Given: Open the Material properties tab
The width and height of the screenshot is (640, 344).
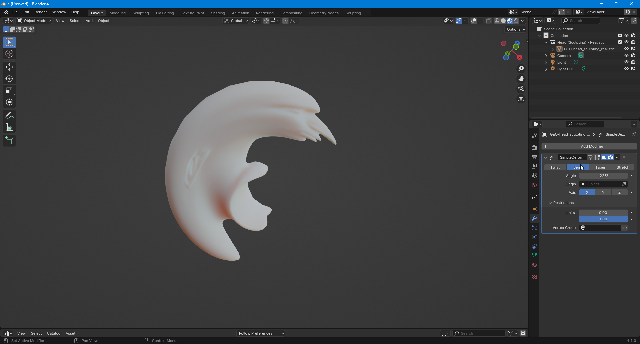Looking at the screenshot, I should pyautogui.click(x=534, y=265).
